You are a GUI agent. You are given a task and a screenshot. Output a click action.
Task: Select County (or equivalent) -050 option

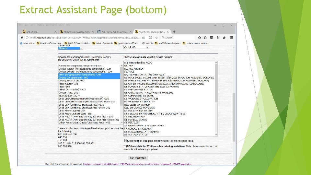(x=89, y=77)
